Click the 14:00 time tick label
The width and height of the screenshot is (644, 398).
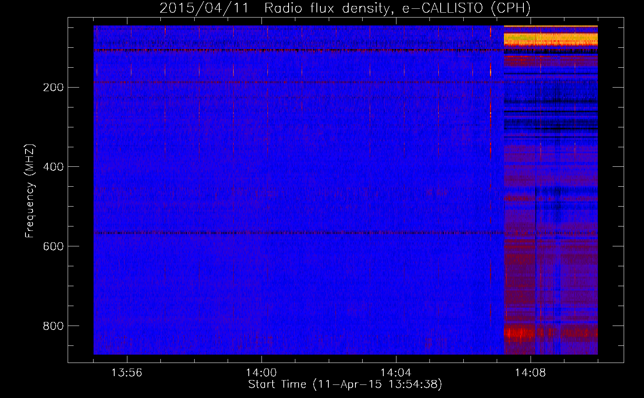pos(262,373)
